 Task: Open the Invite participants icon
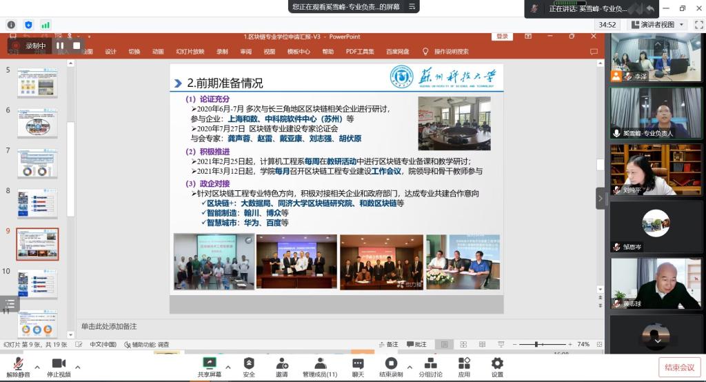point(282,363)
